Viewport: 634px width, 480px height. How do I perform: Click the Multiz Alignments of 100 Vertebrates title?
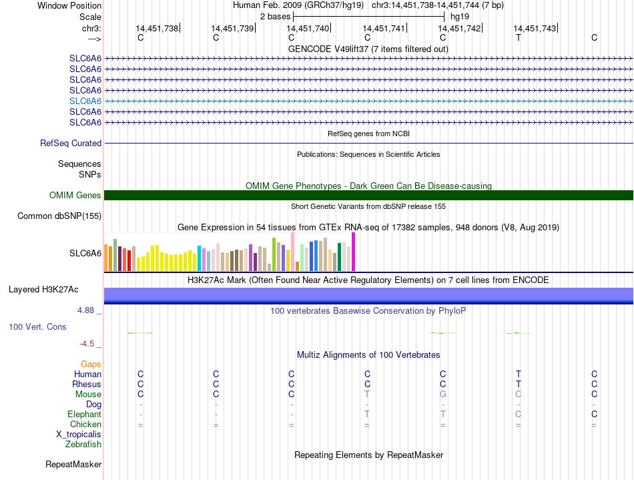tap(368, 355)
